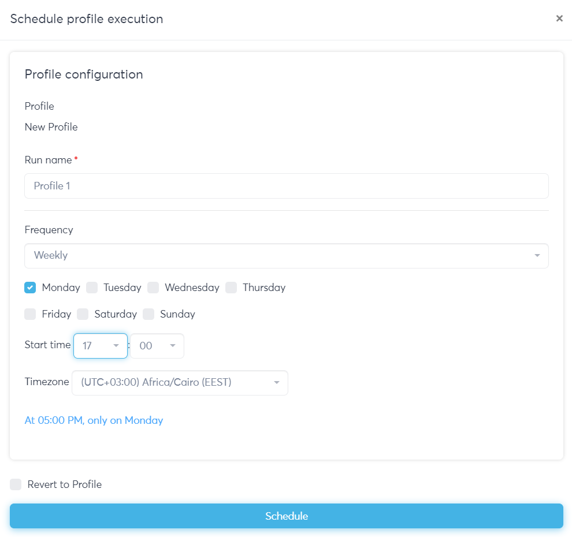Open the start time hour dropdown
This screenshot has width=572, height=537.
point(100,346)
